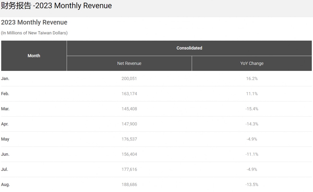Select the 'Jul.' row label

click(5, 169)
